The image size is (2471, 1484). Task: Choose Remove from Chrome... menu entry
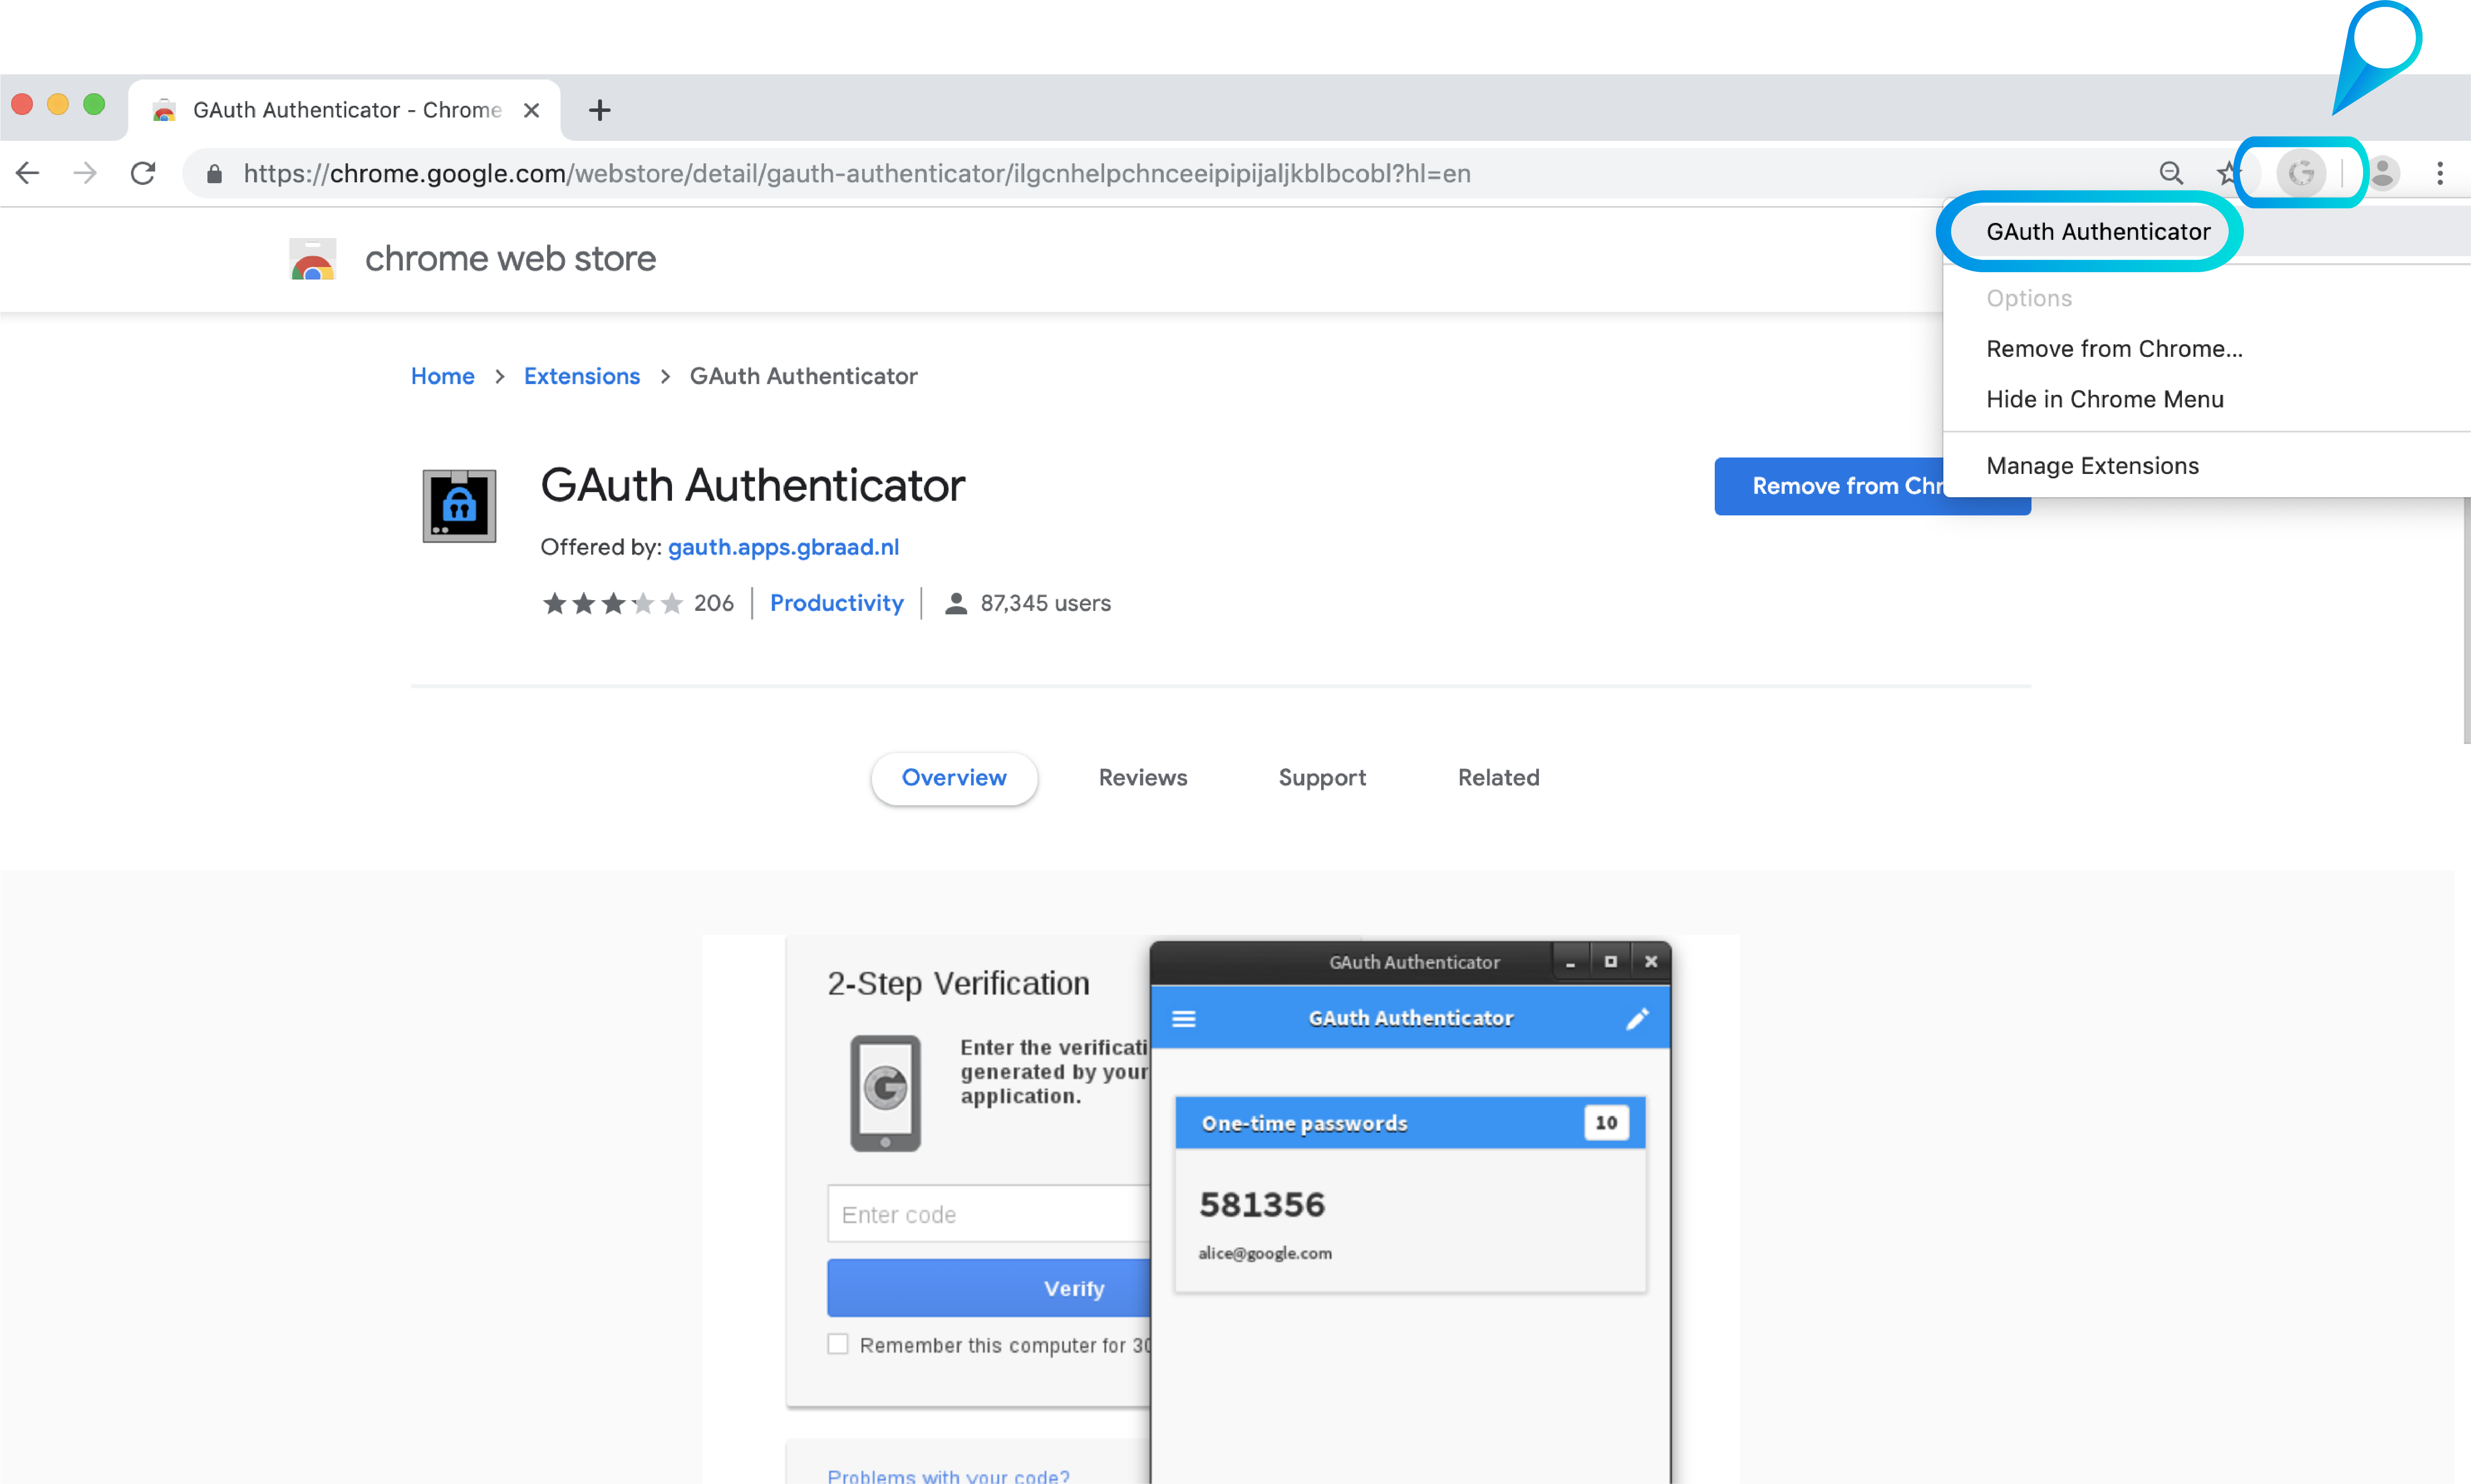pos(2113,349)
